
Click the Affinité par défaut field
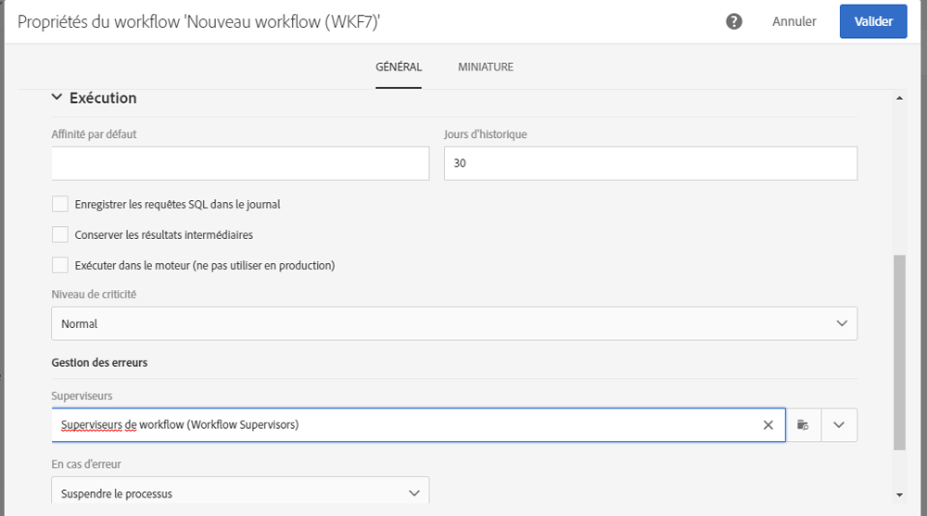pyautogui.click(x=240, y=164)
